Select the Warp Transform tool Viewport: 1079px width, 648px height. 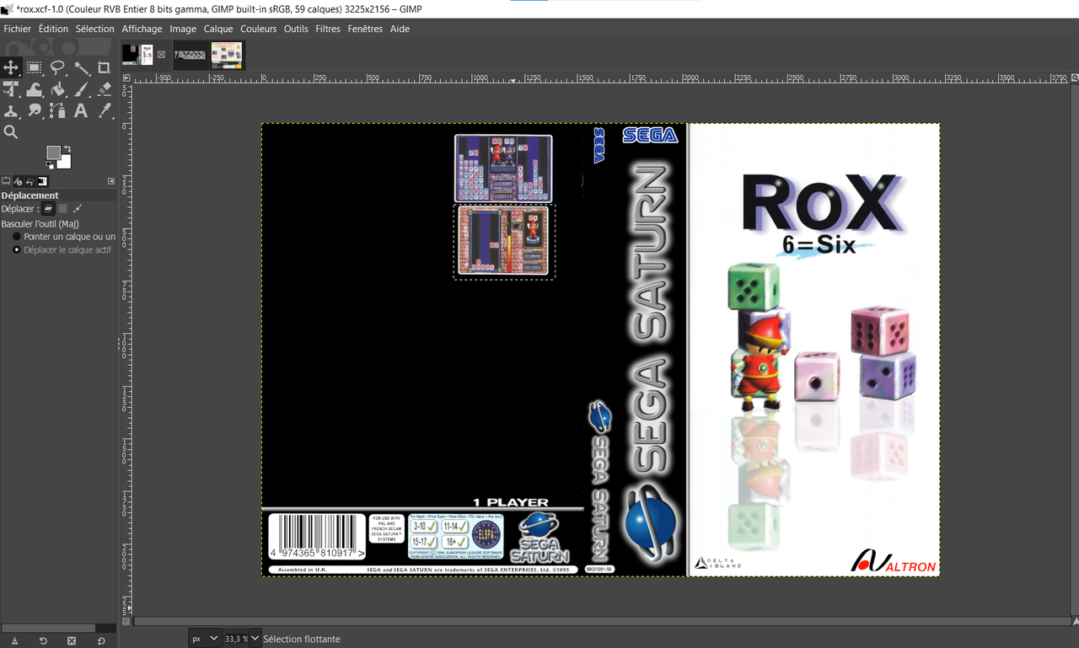pos(35,89)
